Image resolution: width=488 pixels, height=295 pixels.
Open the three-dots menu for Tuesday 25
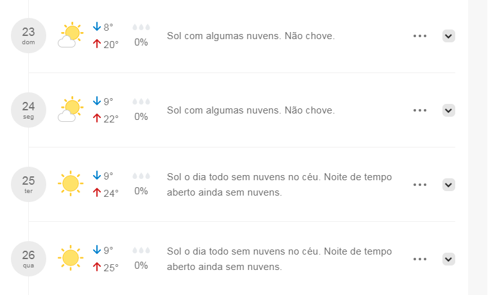point(420,185)
